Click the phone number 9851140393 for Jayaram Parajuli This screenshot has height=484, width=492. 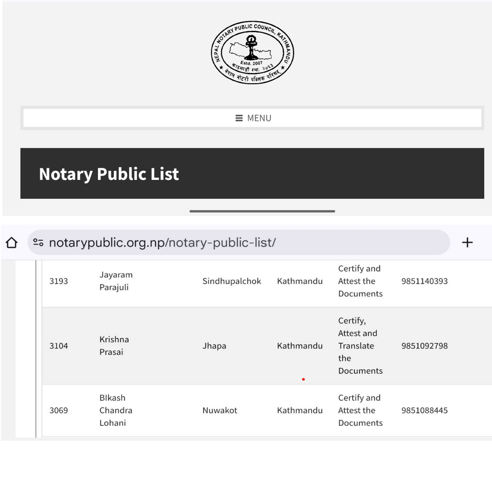(424, 281)
